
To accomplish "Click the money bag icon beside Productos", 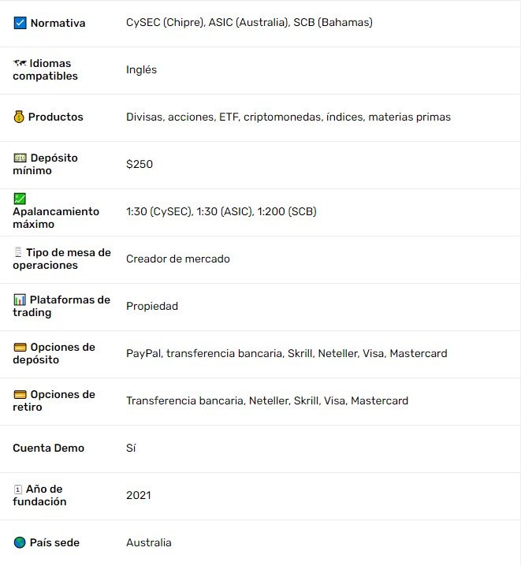I will 19,117.
